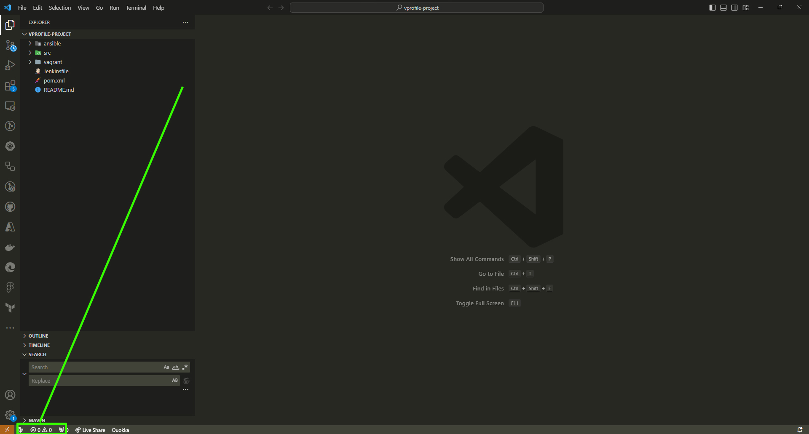Toggle Preserve Case in replace

(175, 381)
